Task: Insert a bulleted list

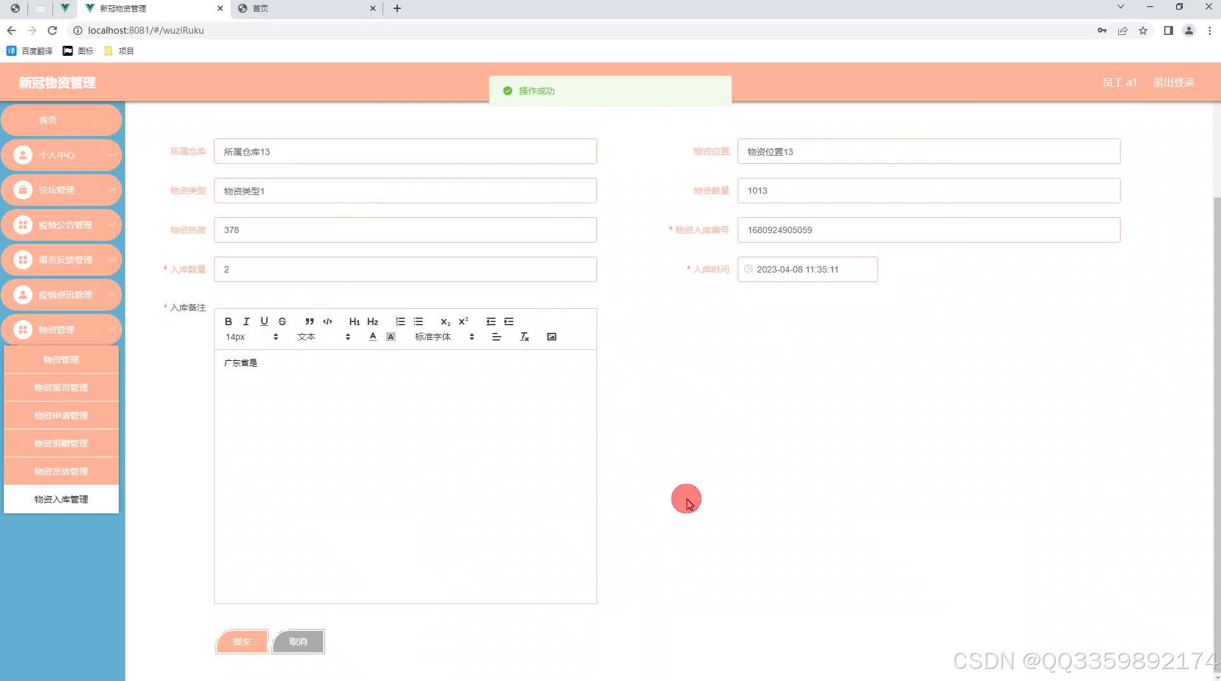Action: 418,321
